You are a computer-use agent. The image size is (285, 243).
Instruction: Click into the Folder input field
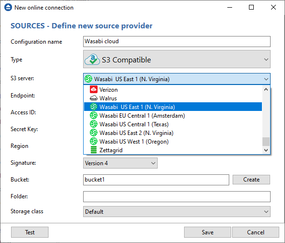177,197
